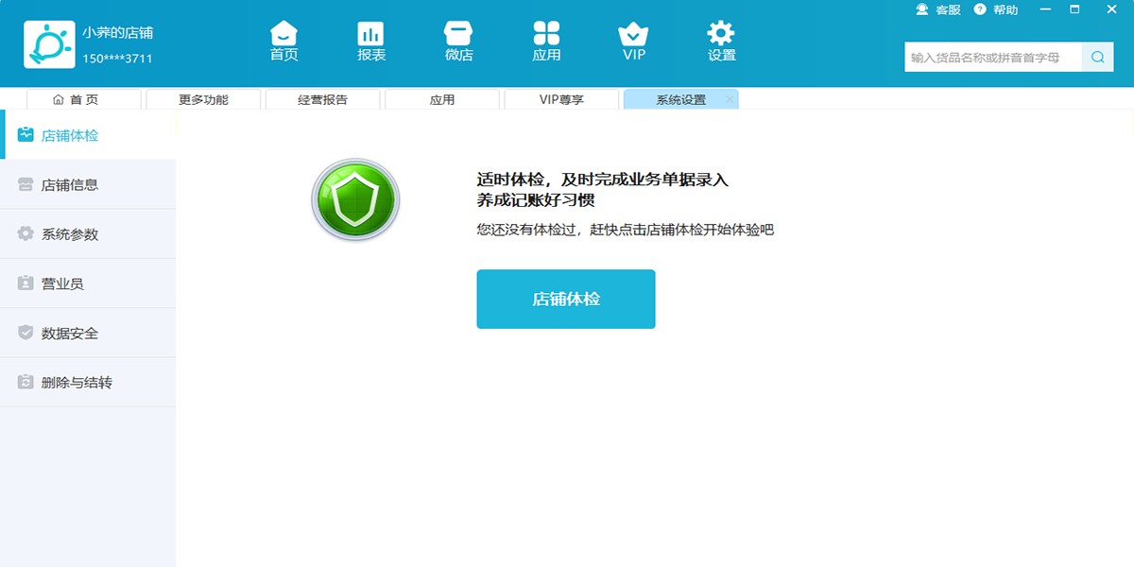Viewport: 1134px width, 567px height.
Task: Open 客服 customer service
Action: click(x=938, y=9)
